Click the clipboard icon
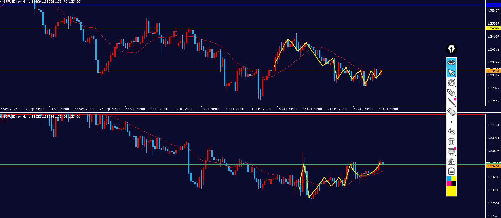Screen dimensions: 501x218 coord(451,171)
